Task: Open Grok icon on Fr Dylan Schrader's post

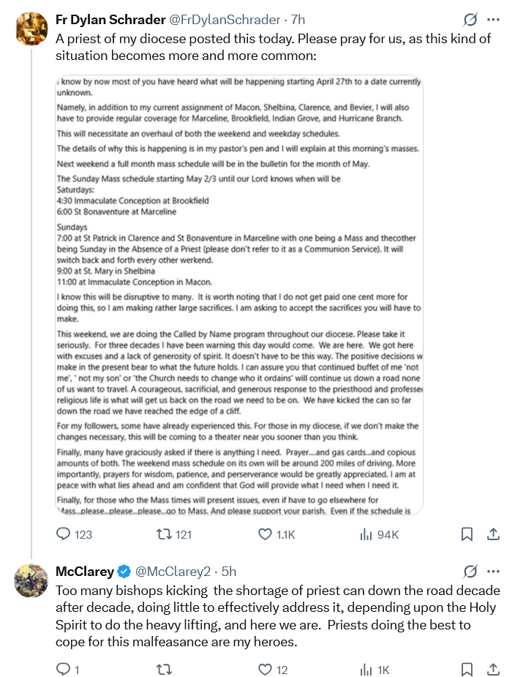Action: [470, 20]
